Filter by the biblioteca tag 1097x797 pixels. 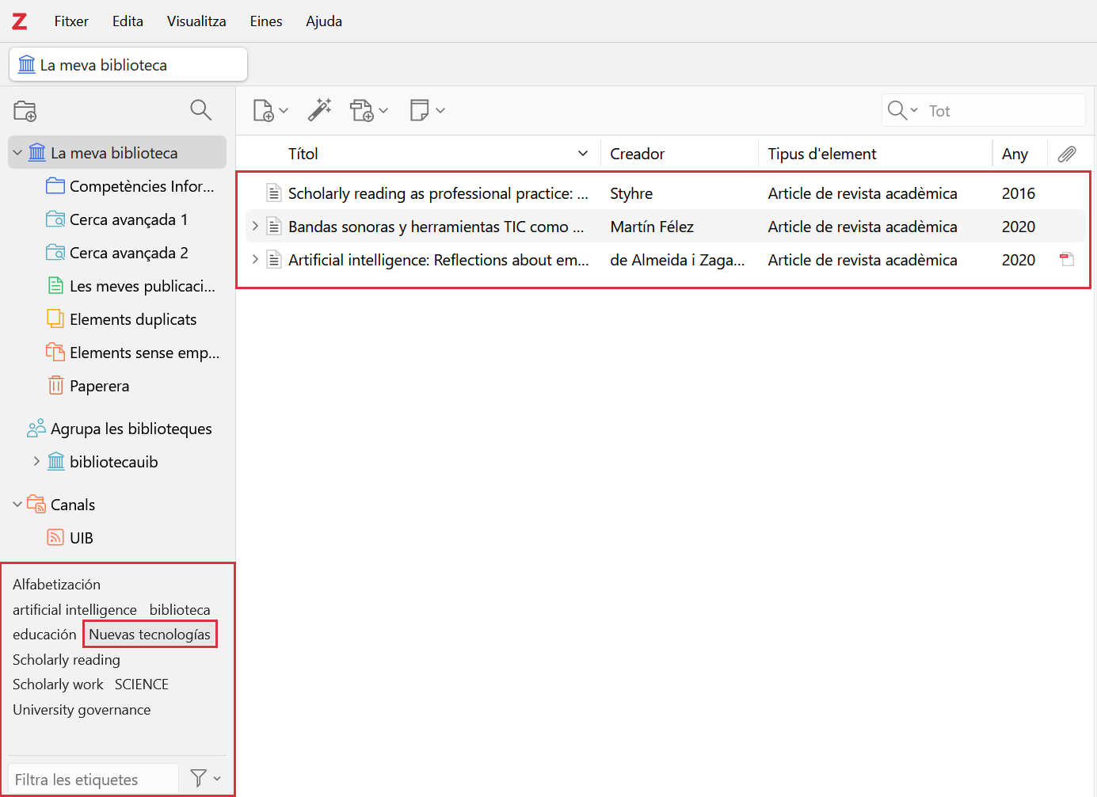click(180, 610)
